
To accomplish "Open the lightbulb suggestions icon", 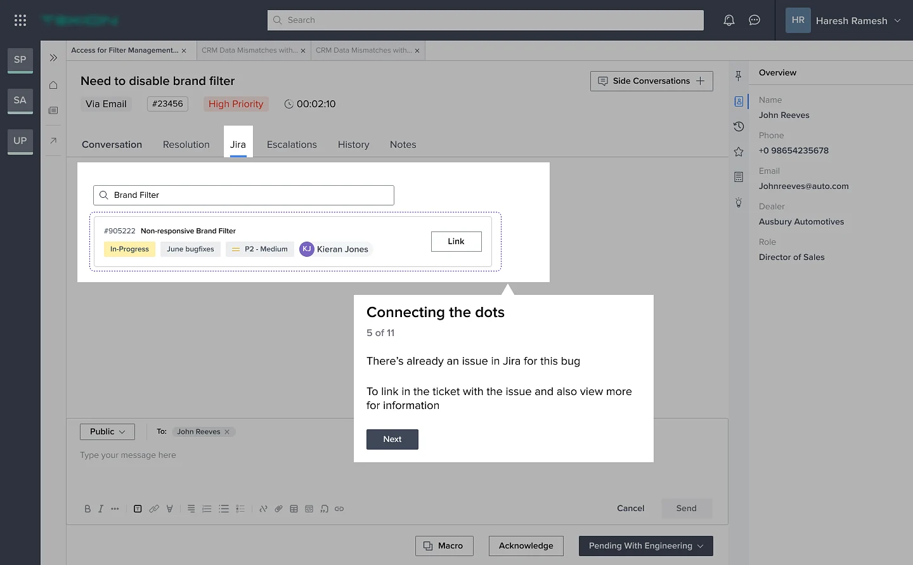I will 739,203.
